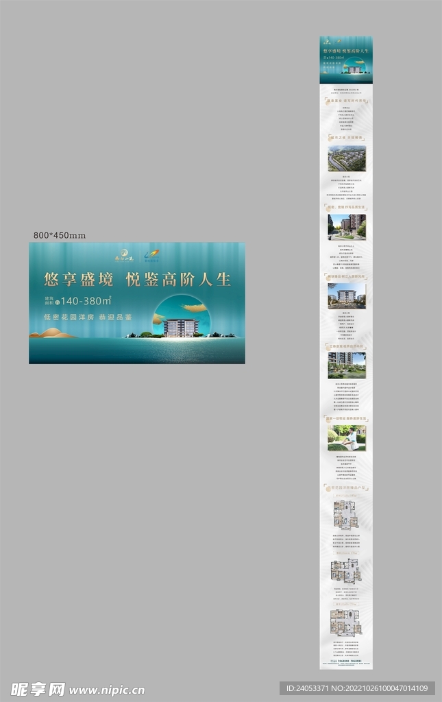
Task: Select the building inside the circular moon graphic
Action: tap(181, 327)
